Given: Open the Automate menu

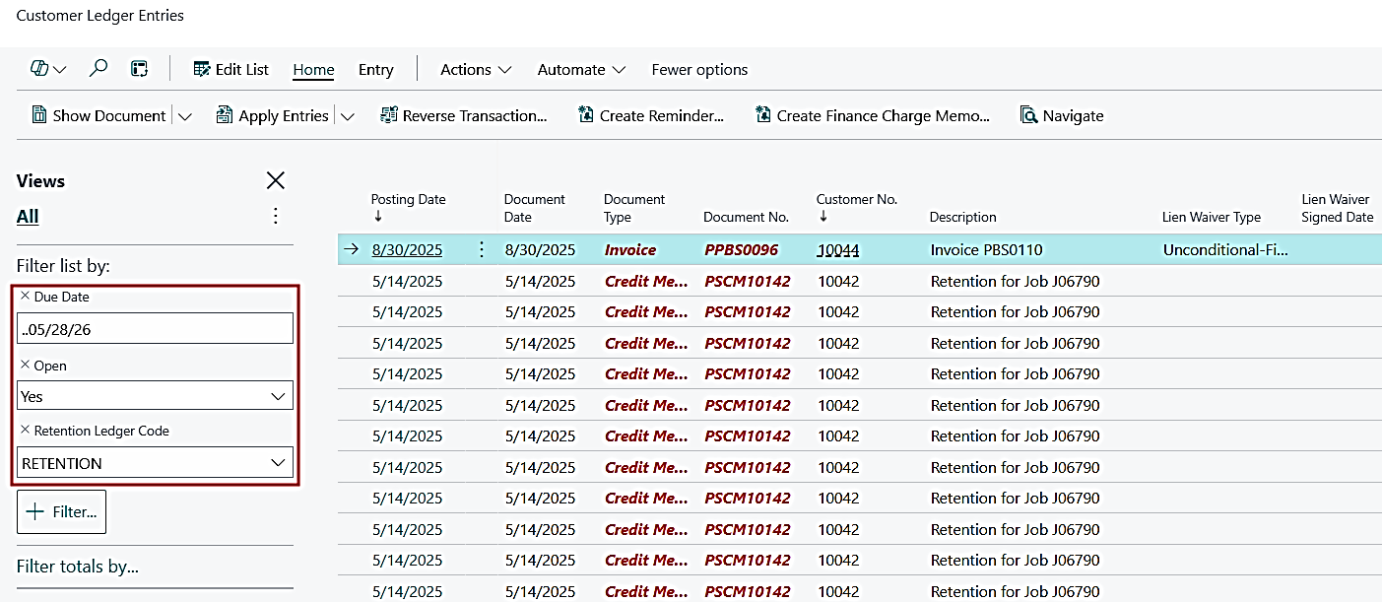Looking at the screenshot, I should click(581, 69).
